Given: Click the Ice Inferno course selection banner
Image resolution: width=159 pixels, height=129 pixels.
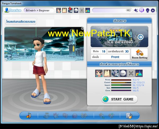Looking at the screenshot, I should pyautogui.click(x=119, y=36).
